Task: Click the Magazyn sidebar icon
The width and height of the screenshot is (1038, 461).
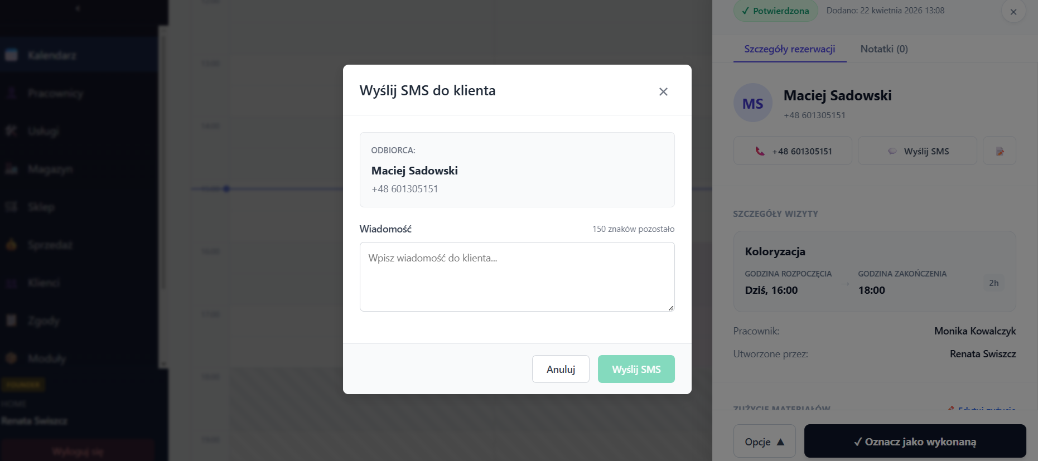Action: pyautogui.click(x=12, y=169)
